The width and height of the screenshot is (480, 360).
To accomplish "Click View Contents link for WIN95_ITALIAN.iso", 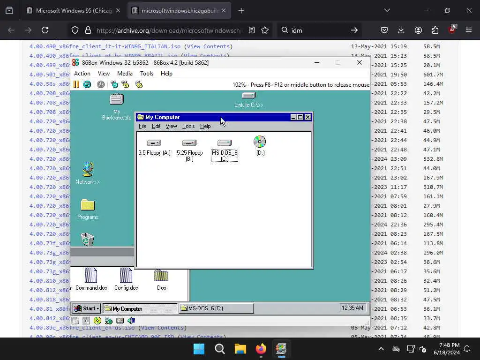I will coord(208,46).
